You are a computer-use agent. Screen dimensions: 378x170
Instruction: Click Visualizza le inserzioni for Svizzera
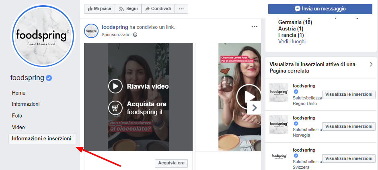point(349,158)
